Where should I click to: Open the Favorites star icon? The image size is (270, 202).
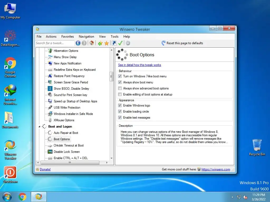(107, 43)
